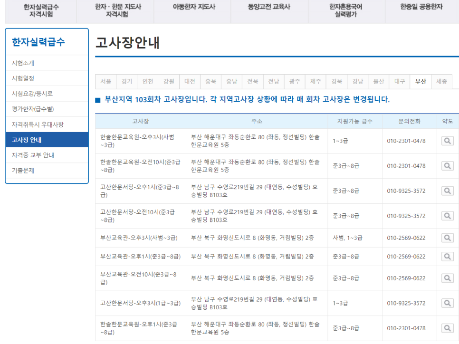The width and height of the screenshot is (459, 344).
Task: Open map for 한솔한문교육원 오후3시 row
Action: coord(447,141)
